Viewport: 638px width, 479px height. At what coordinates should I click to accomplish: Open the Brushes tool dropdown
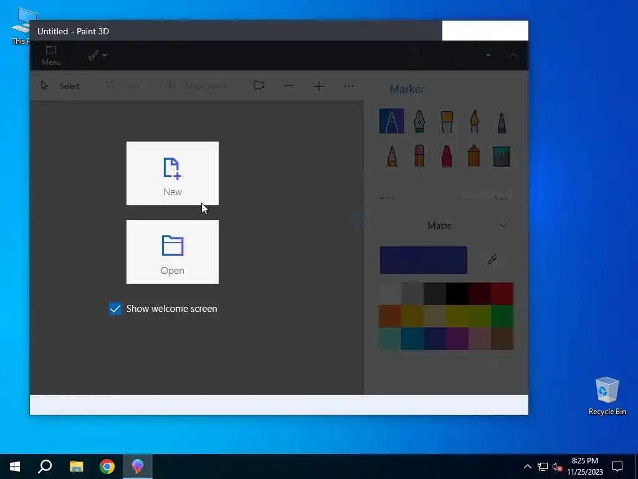tap(98, 55)
